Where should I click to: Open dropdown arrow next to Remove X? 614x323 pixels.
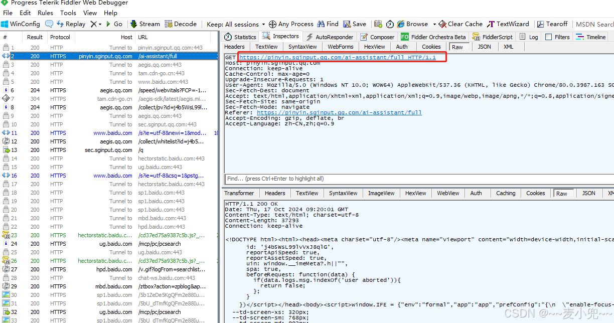[100, 24]
